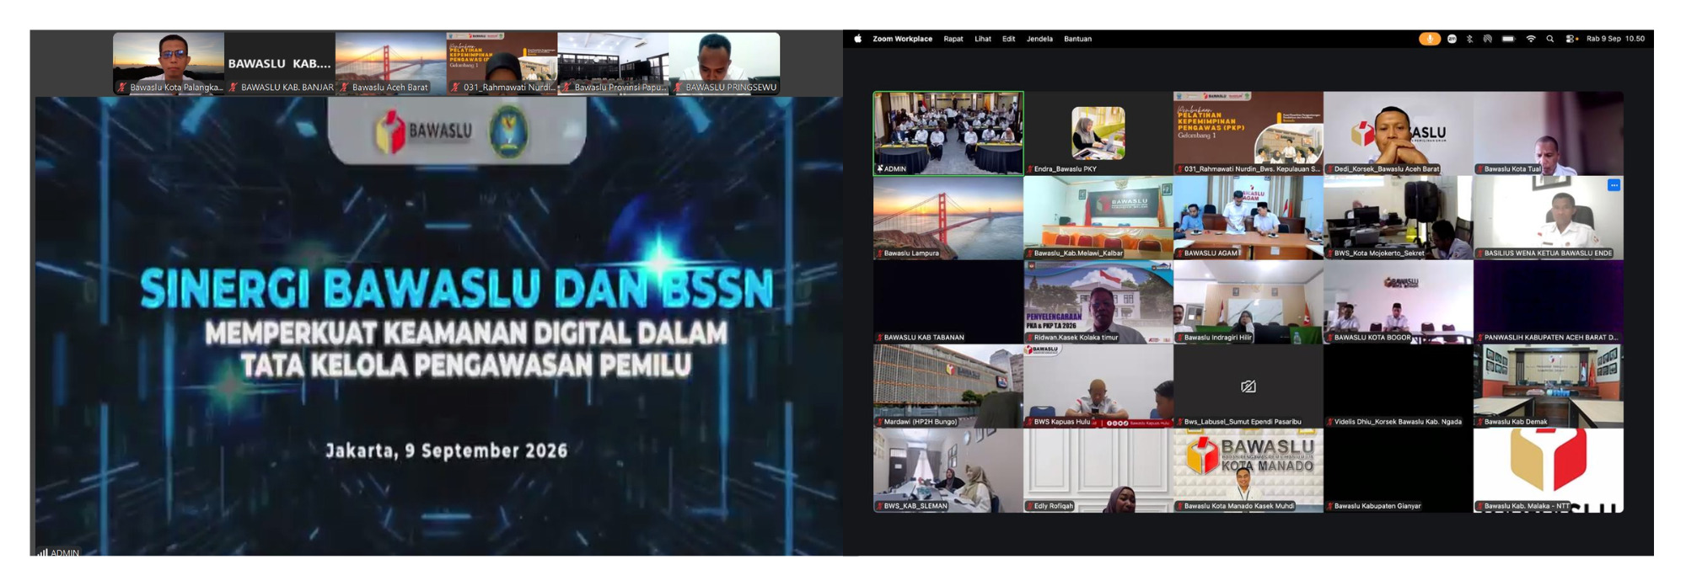This screenshot has width=1686, height=586.
Task: Select Bawaslu Aceh Barat thumbnail in top strip
Action: pyautogui.click(x=391, y=63)
